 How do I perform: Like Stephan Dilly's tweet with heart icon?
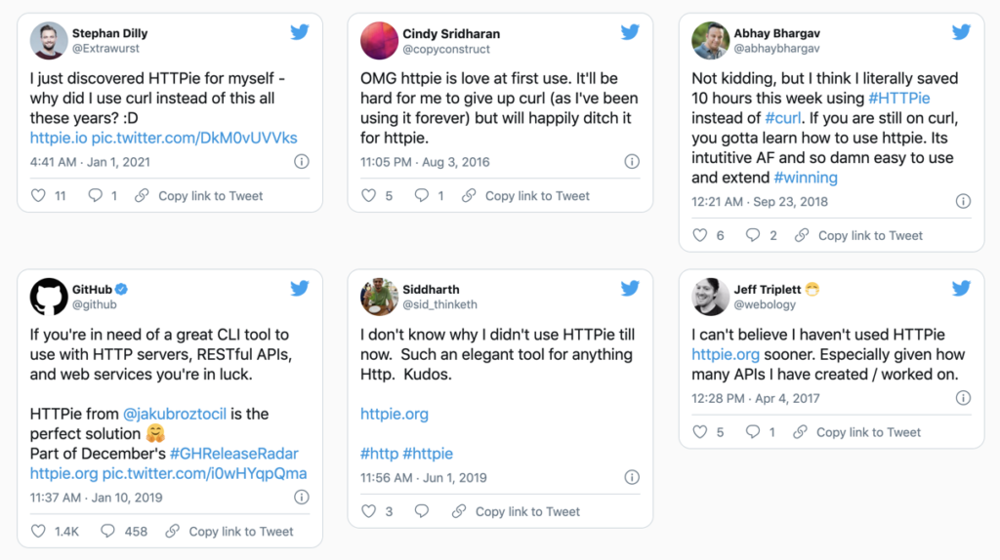click(38, 195)
